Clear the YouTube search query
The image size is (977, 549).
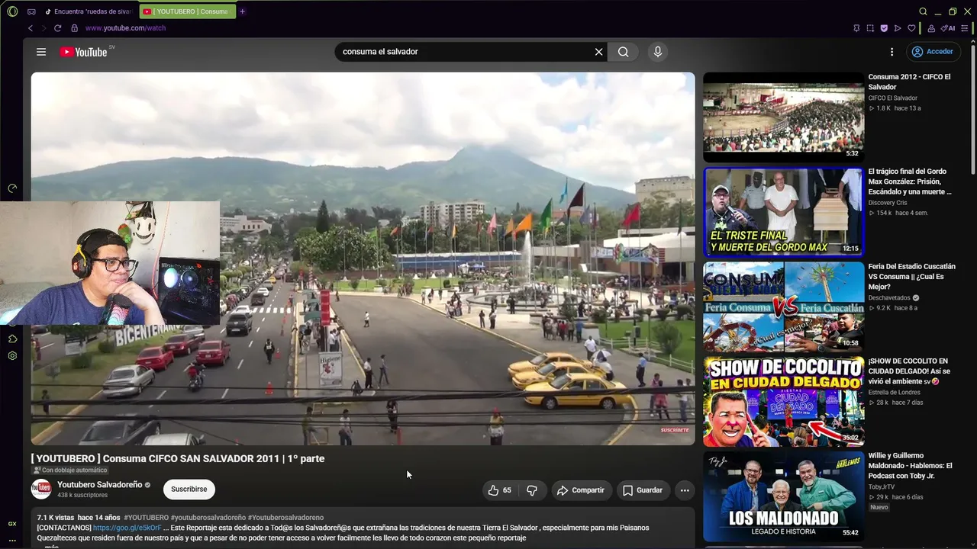coord(599,52)
